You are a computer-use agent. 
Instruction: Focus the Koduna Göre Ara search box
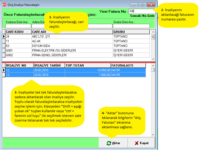click(18, 26)
